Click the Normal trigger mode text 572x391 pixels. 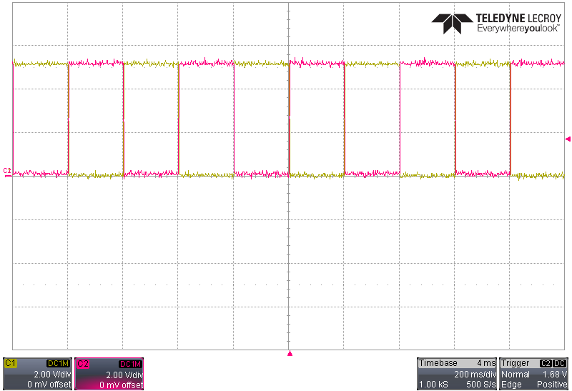[x=516, y=375]
